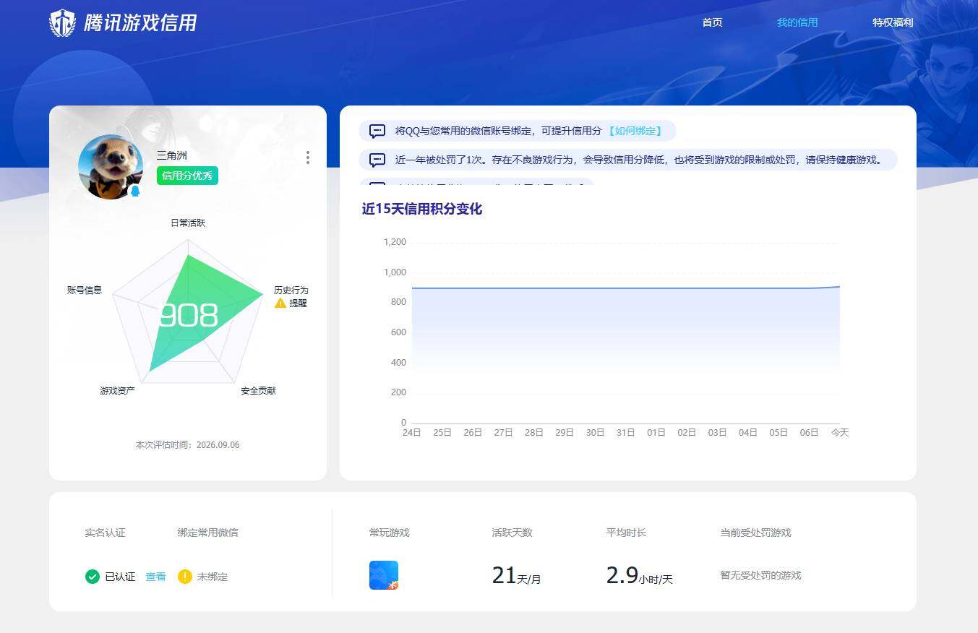Click the user avatar photo
978x633 pixels.
(x=111, y=167)
